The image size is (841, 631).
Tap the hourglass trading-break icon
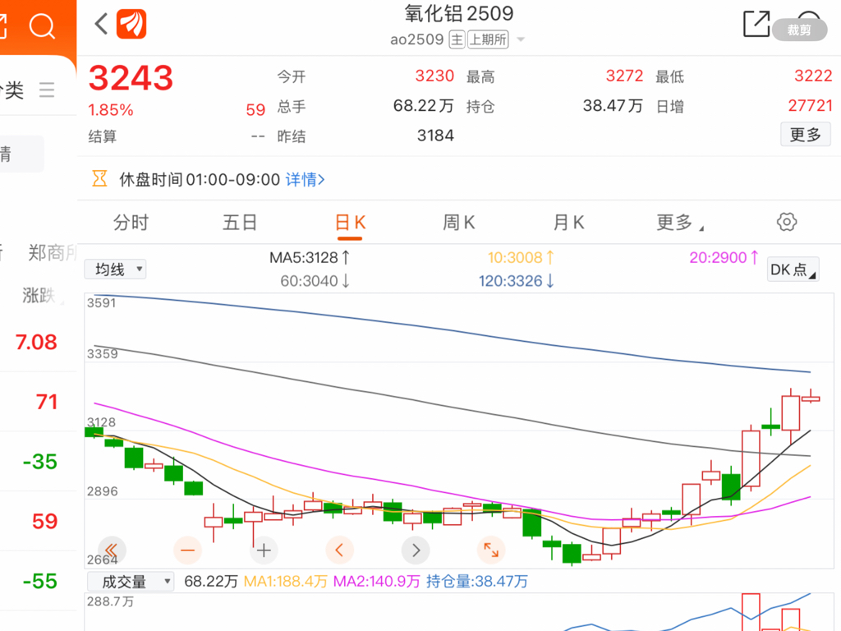point(99,178)
